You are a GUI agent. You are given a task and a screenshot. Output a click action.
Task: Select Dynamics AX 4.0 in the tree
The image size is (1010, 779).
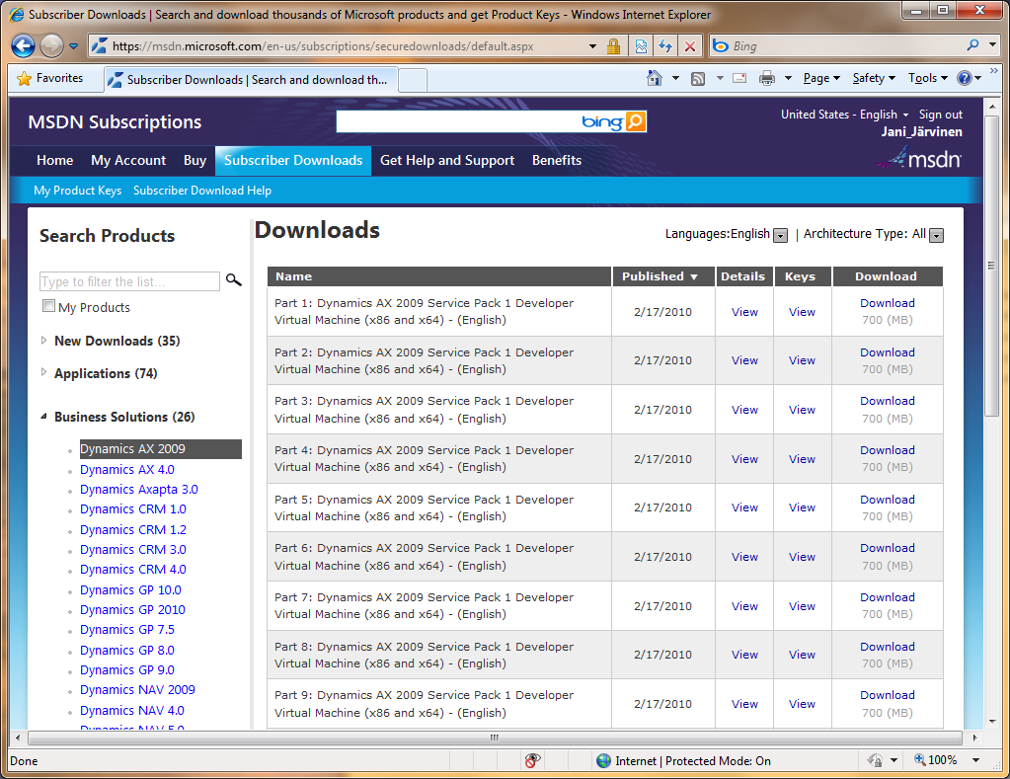(127, 470)
